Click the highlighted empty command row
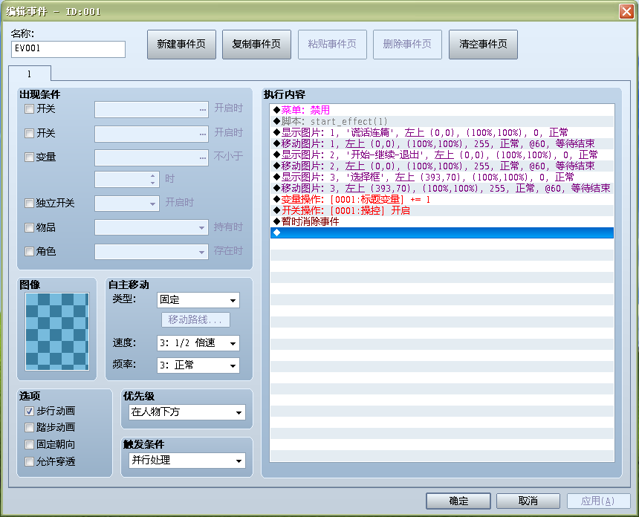 [x=442, y=233]
